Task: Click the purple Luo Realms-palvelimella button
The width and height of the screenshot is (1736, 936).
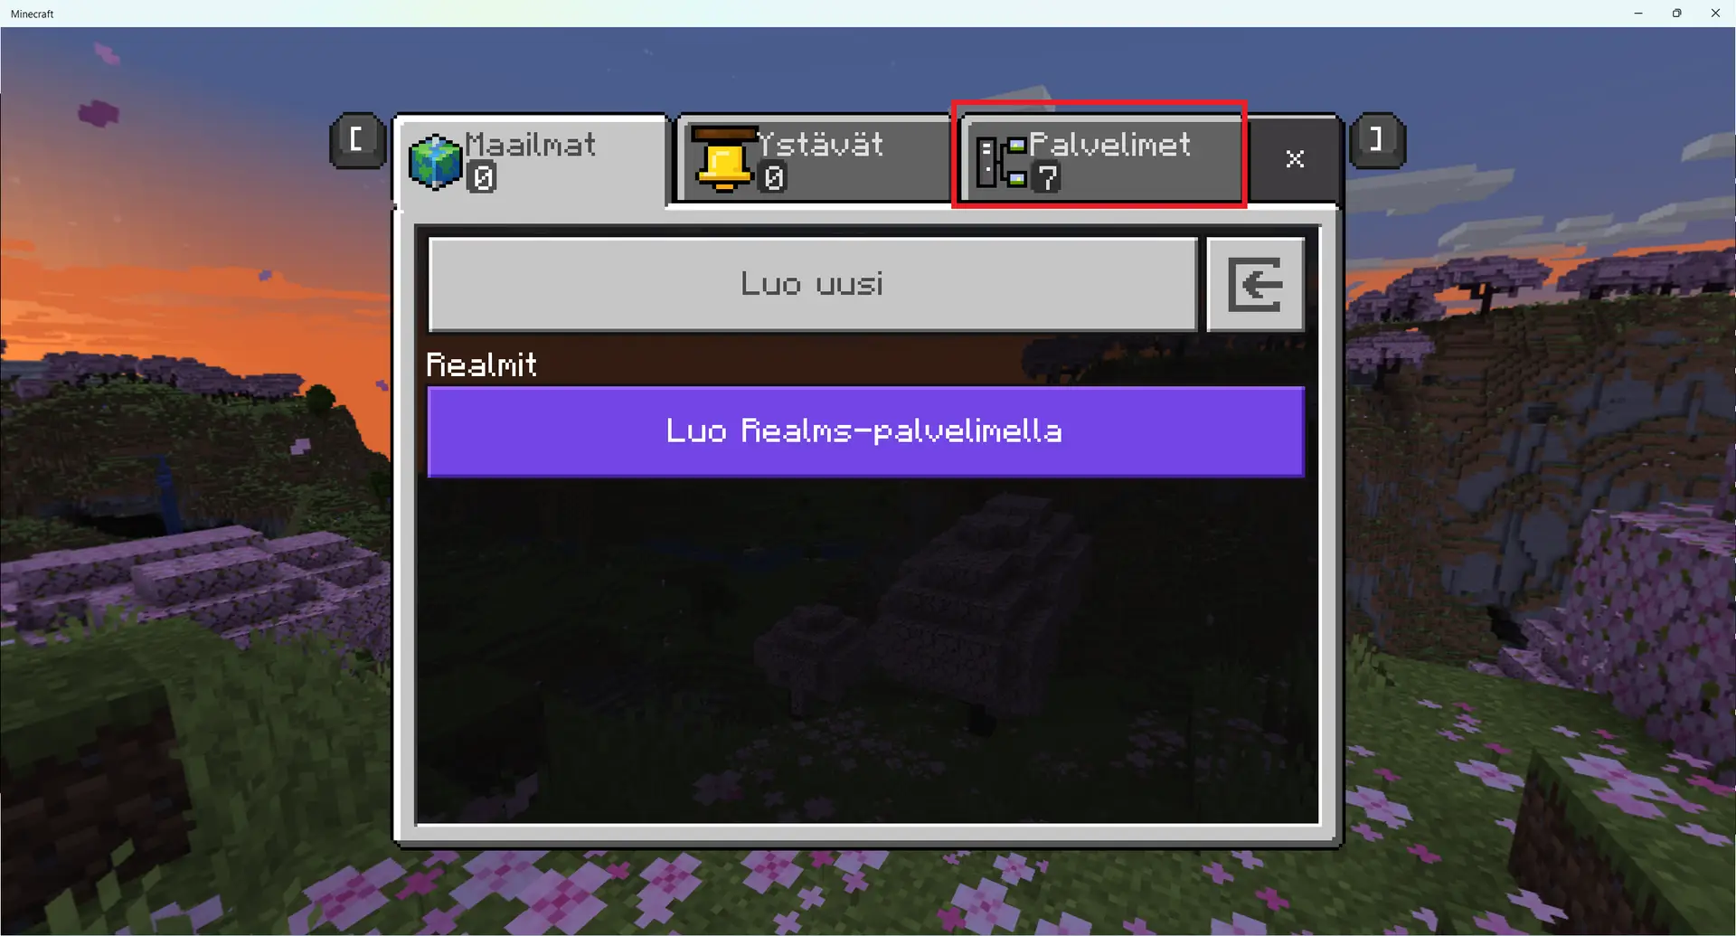Action: pyautogui.click(x=865, y=431)
